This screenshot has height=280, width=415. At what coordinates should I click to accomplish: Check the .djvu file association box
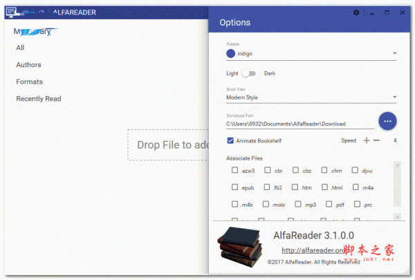coord(356,170)
